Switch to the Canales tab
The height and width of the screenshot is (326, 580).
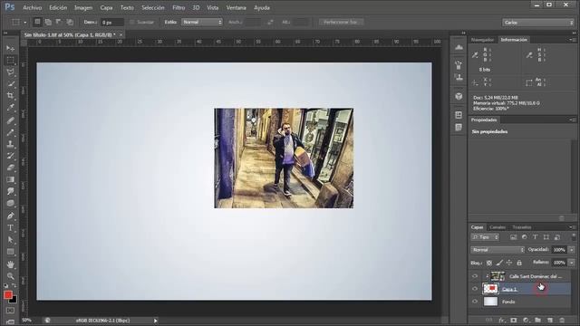498,227
